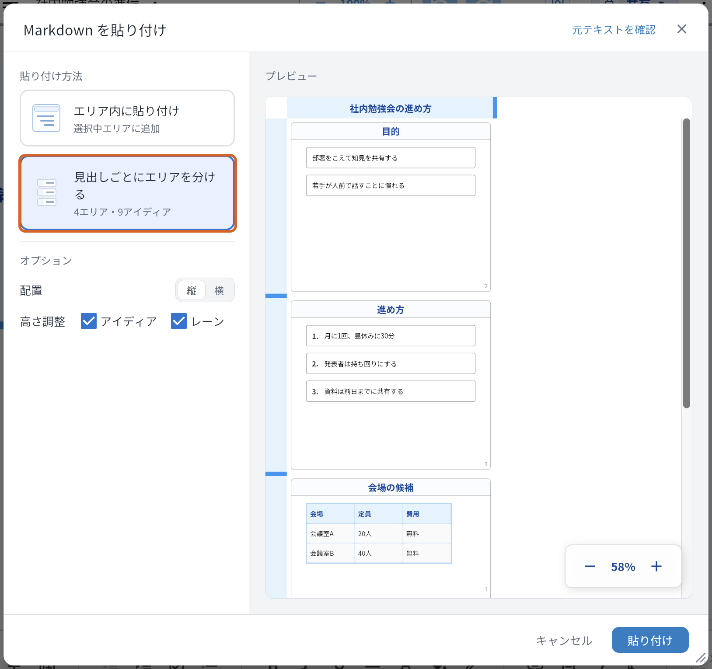Click the 進め方 area heading in preview

click(x=391, y=310)
